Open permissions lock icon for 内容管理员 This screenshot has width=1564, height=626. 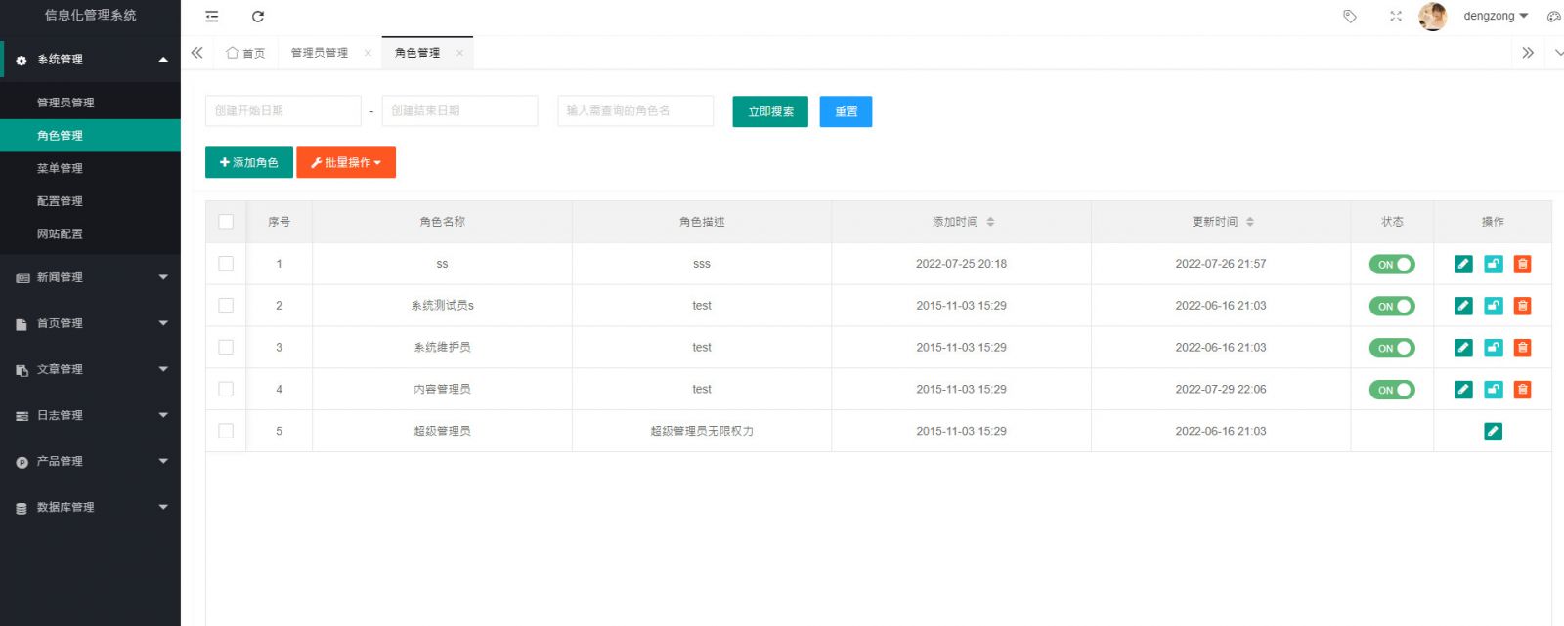(1493, 390)
